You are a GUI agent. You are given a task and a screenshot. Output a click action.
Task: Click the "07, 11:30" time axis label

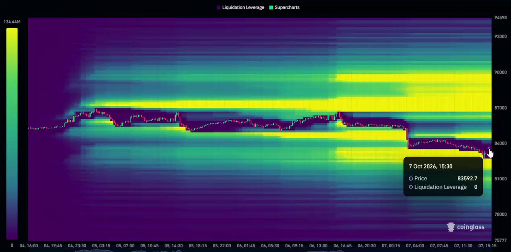click(463, 246)
